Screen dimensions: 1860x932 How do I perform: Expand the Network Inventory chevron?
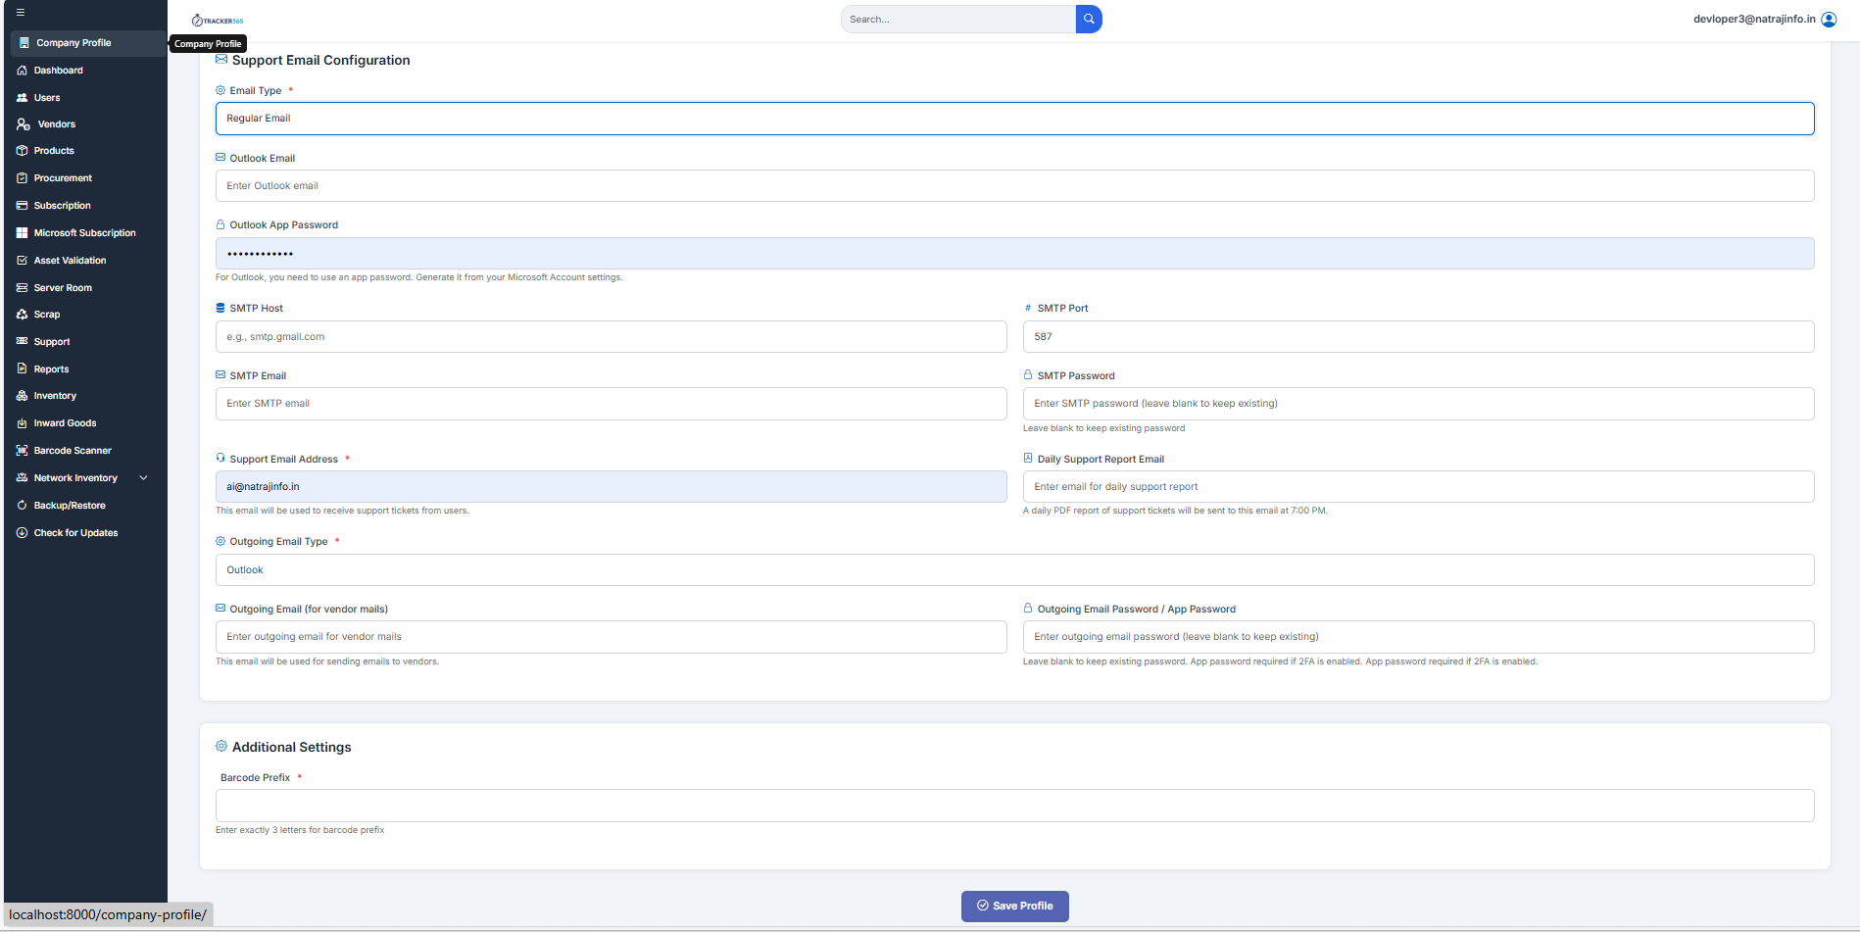[144, 478]
